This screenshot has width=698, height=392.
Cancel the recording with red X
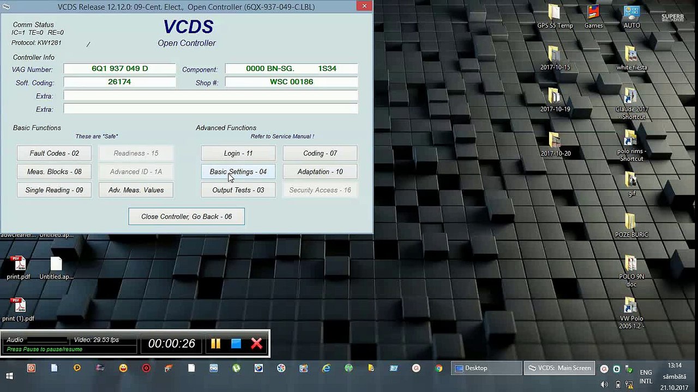(257, 344)
